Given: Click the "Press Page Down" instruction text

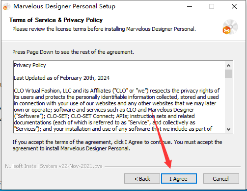Looking at the screenshot, I should [x=73, y=52].
